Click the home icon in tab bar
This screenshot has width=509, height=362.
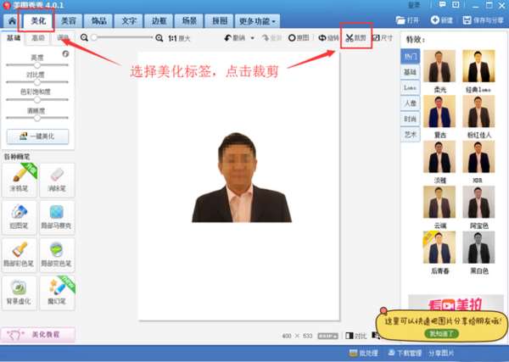pyautogui.click(x=12, y=21)
